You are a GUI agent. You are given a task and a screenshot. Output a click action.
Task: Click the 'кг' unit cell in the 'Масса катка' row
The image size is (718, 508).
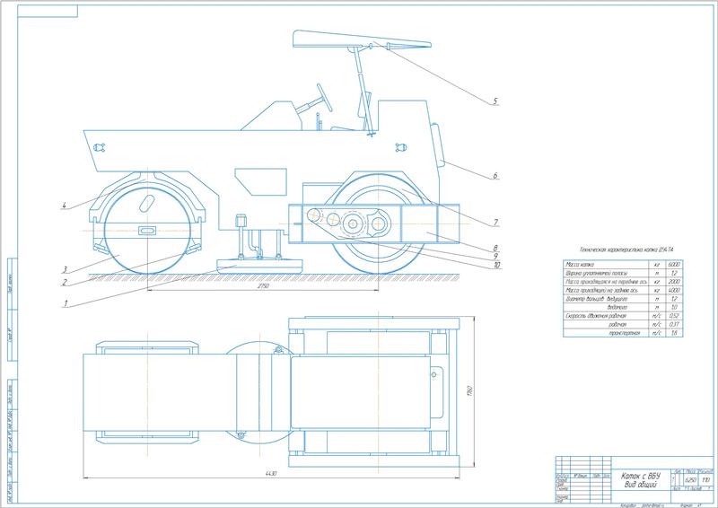point(657,265)
